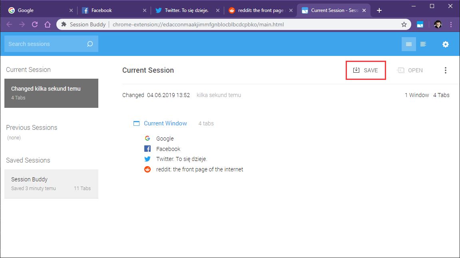
Task: Close the Facebook browser tab
Action: coord(145,10)
